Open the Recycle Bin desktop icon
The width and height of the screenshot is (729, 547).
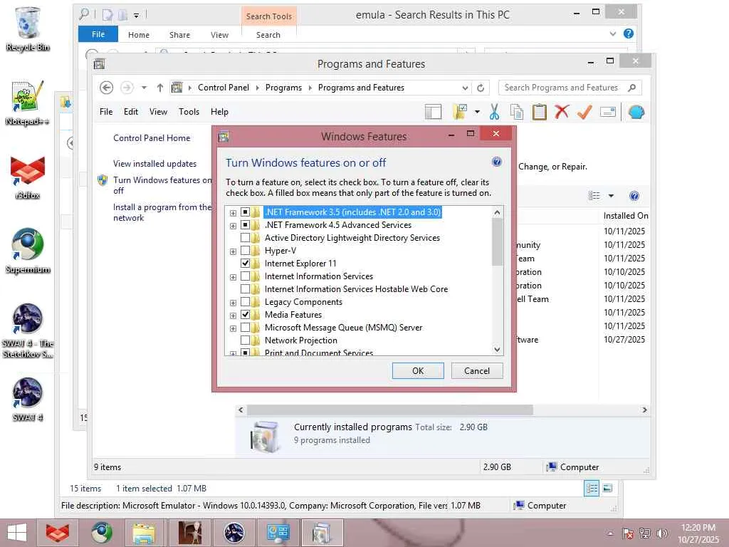point(28,28)
